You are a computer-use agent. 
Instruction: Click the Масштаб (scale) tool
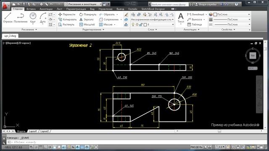87,24
